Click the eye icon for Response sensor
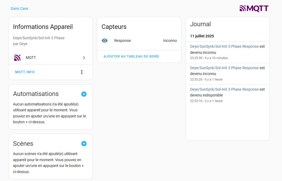 pyautogui.click(x=105, y=41)
